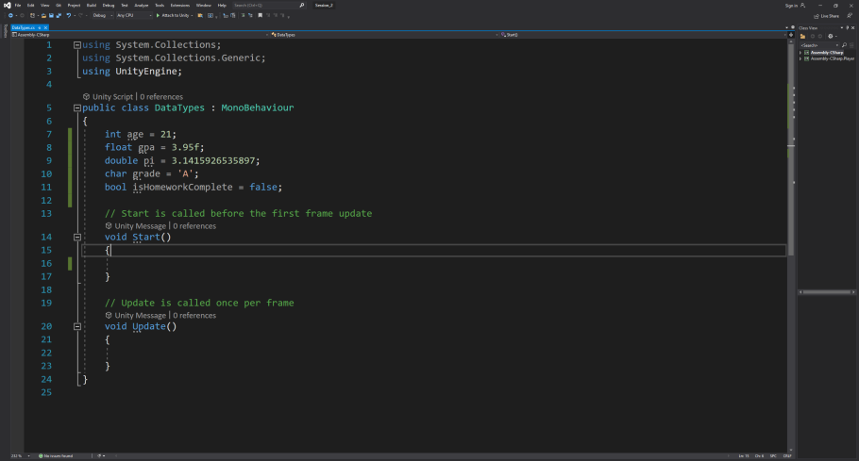Open the Analyze menu
Viewport: 859px width, 461px height.
142,5
